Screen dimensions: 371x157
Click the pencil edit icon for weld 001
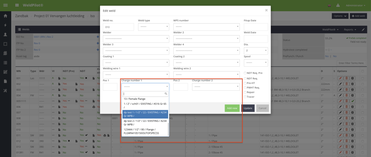(340, 78)
